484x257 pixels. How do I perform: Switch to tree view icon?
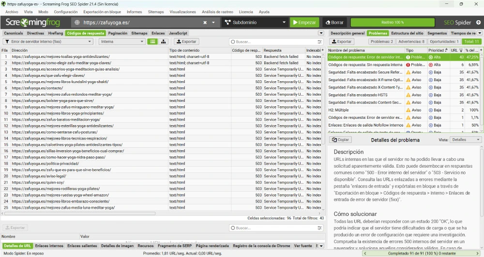pyautogui.click(x=163, y=42)
